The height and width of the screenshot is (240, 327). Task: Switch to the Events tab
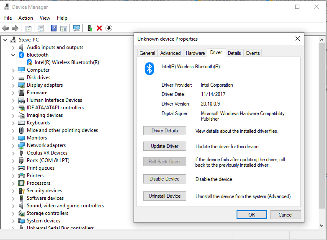coord(253,53)
